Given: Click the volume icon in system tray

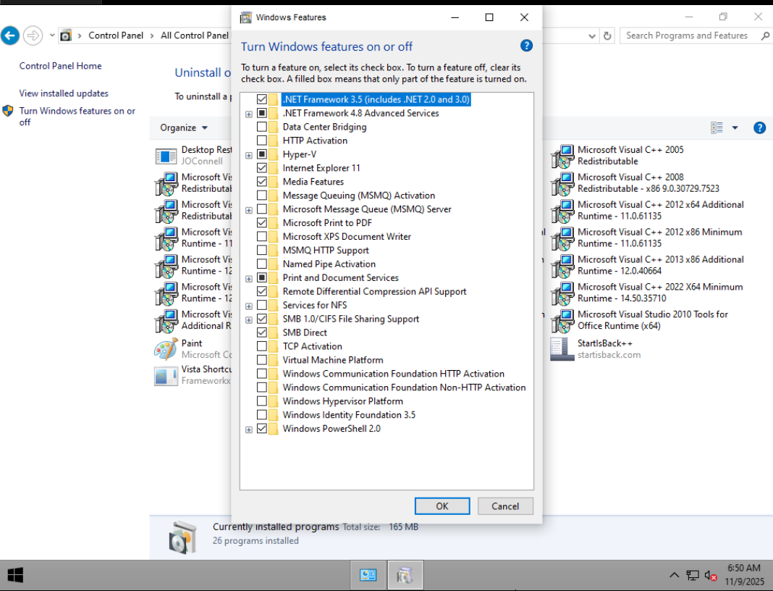Looking at the screenshot, I should (710, 575).
